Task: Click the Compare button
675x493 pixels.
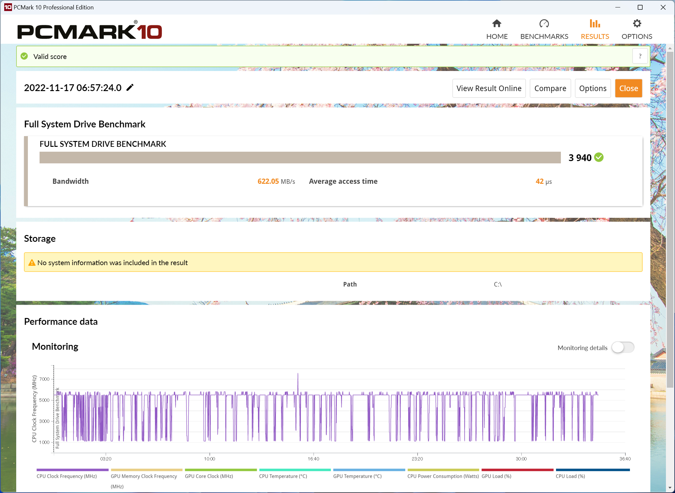Action: pyautogui.click(x=550, y=88)
